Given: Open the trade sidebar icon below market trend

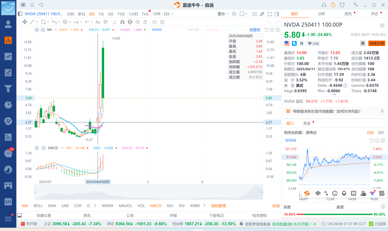Looking at the screenshot, I should point(8,72).
